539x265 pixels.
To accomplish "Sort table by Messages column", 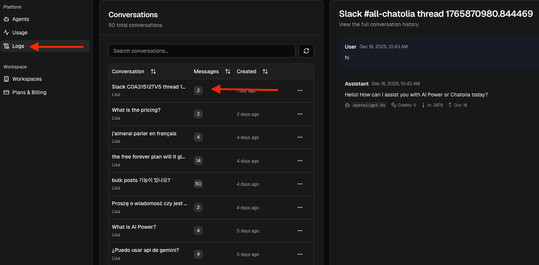I will [227, 71].
